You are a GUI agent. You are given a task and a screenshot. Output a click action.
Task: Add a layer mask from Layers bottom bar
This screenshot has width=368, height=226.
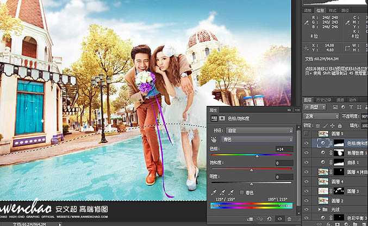coord(337,224)
